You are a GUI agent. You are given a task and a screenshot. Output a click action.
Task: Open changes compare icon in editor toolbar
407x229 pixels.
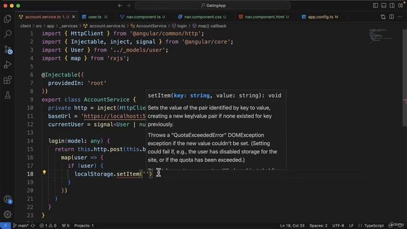pos(383,17)
